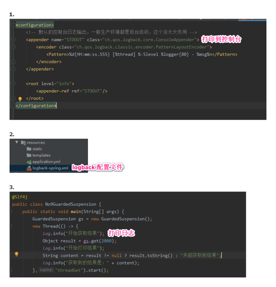Click the "未能获取到结果" string literal
Screen dimensions: 276x287
click(x=200, y=255)
